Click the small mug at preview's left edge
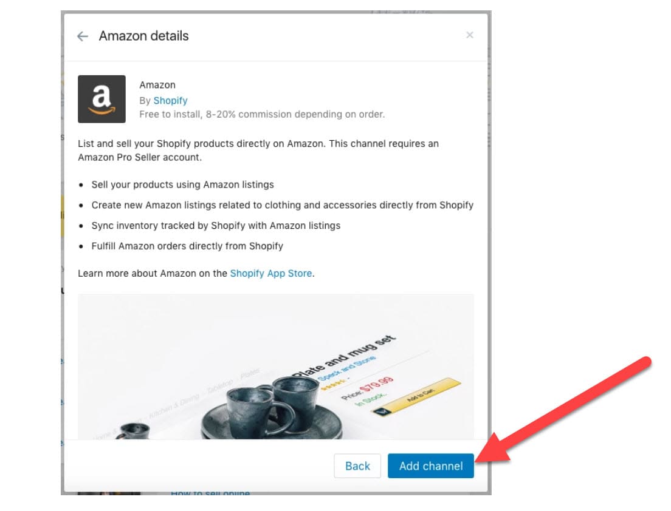The image size is (671, 511). pos(132,431)
